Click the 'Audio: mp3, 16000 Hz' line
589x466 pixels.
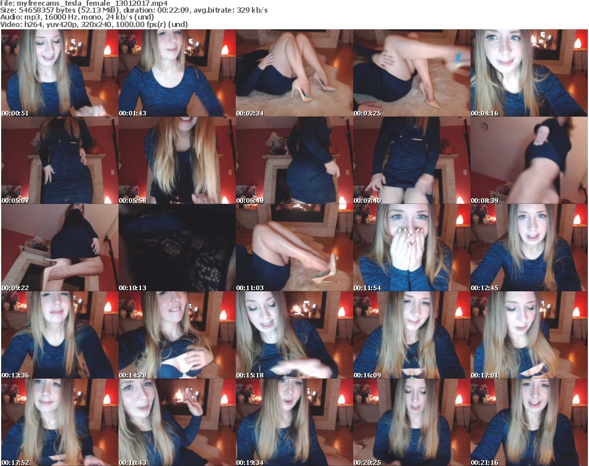[77, 17]
